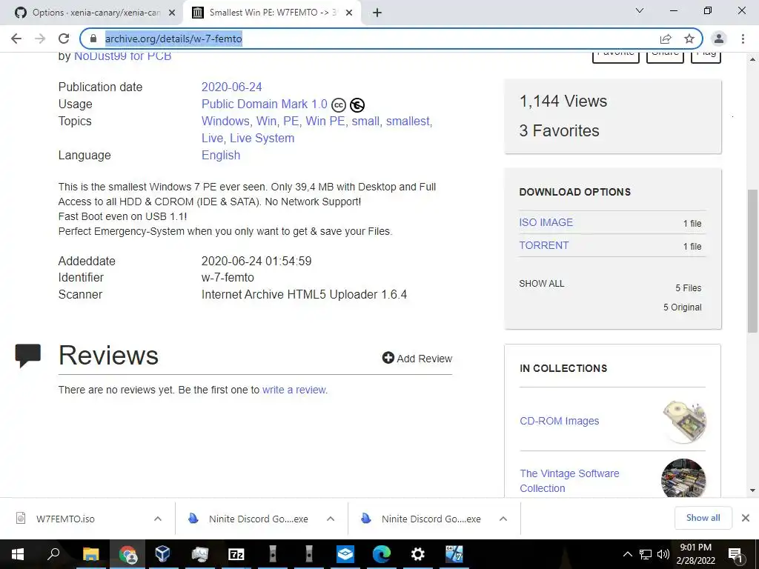This screenshot has width=759, height=569.
Task: Expand the W7FEMTO.iso download options
Action: 158,519
